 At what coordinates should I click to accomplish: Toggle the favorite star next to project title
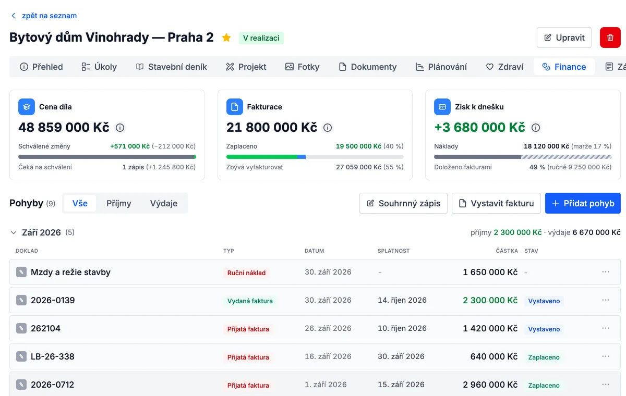click(x=226, y=38)
